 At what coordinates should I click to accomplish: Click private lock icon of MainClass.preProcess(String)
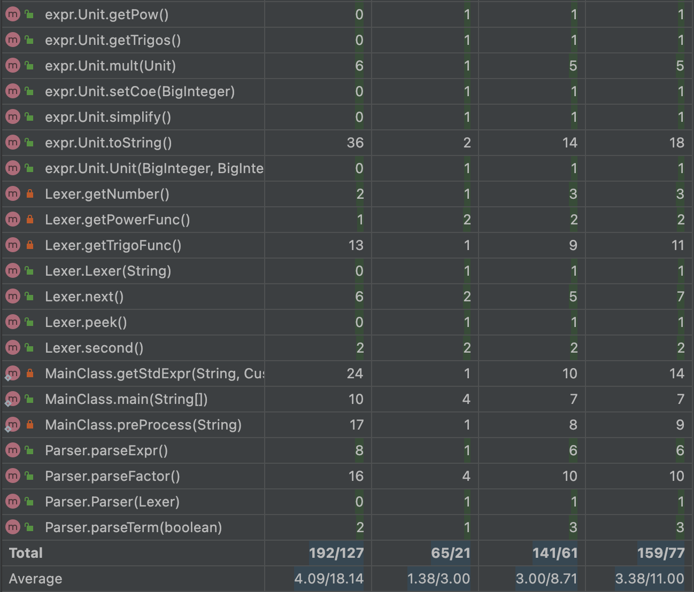pyautogui.click(x=30, y=425)
